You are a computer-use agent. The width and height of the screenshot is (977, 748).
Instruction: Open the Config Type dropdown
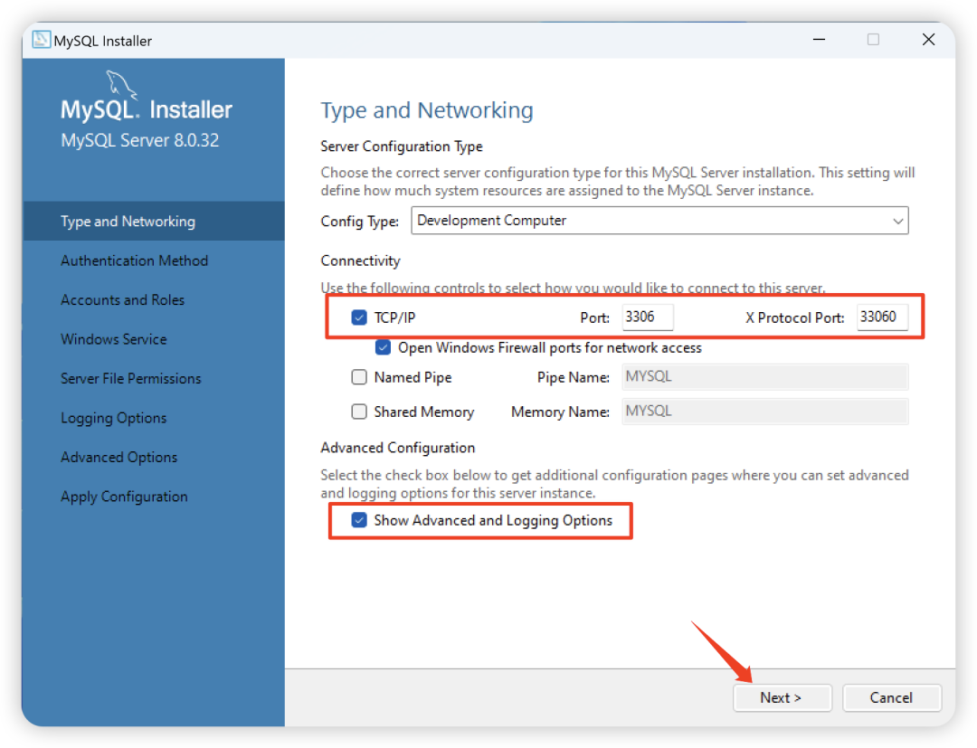click(x=659, y=221)
